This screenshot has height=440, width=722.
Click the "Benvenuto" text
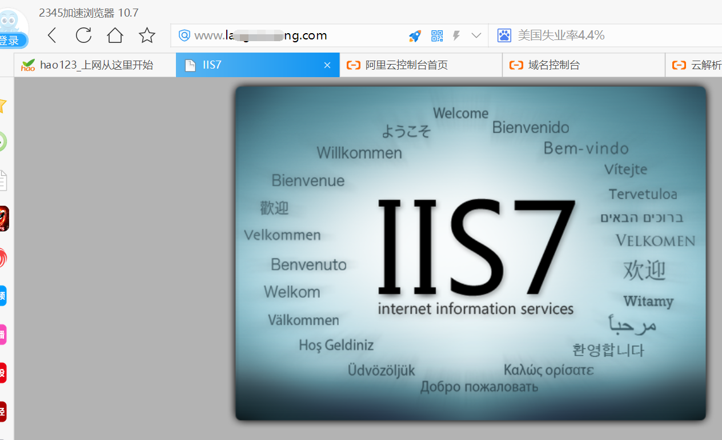tap(308, 265)
